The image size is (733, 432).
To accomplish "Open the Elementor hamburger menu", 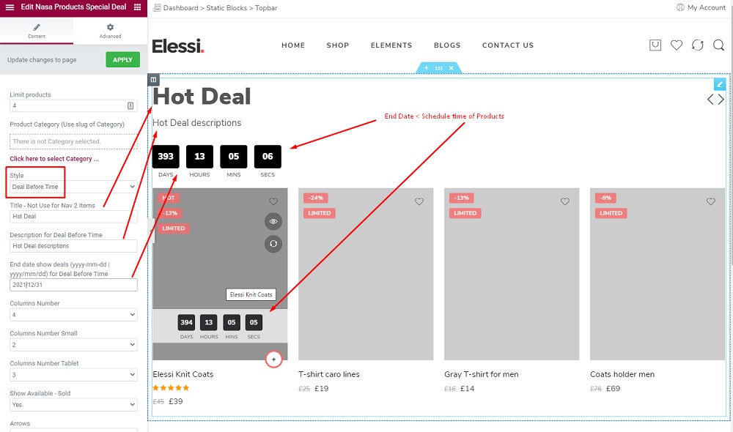I will (10, 7).
